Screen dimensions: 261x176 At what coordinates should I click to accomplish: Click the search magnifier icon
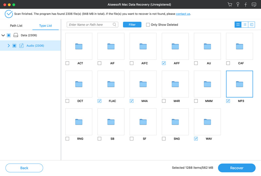coord(115,25)
